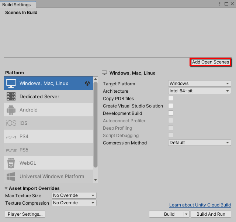Open Architecture dropdown showing Intel 64-bit
This screenshot has height=222, width=236.
199,91
